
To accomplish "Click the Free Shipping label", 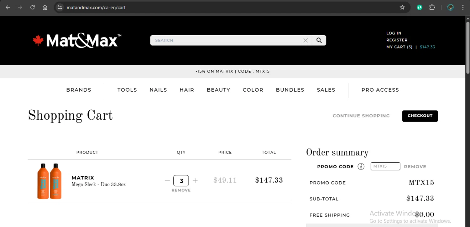I will coord(330,215).
